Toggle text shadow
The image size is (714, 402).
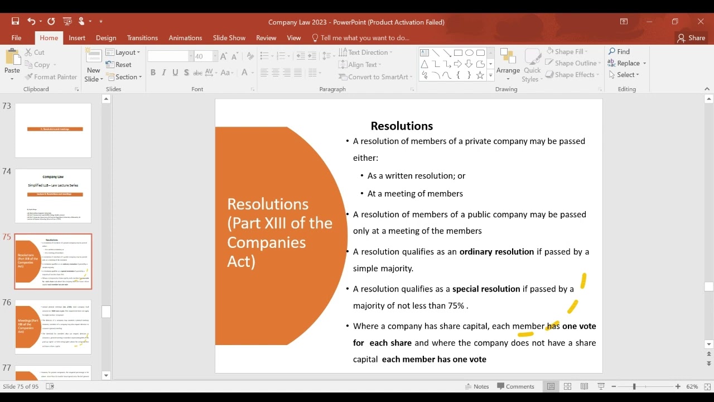pyautogui.click(x=186, y=73)
